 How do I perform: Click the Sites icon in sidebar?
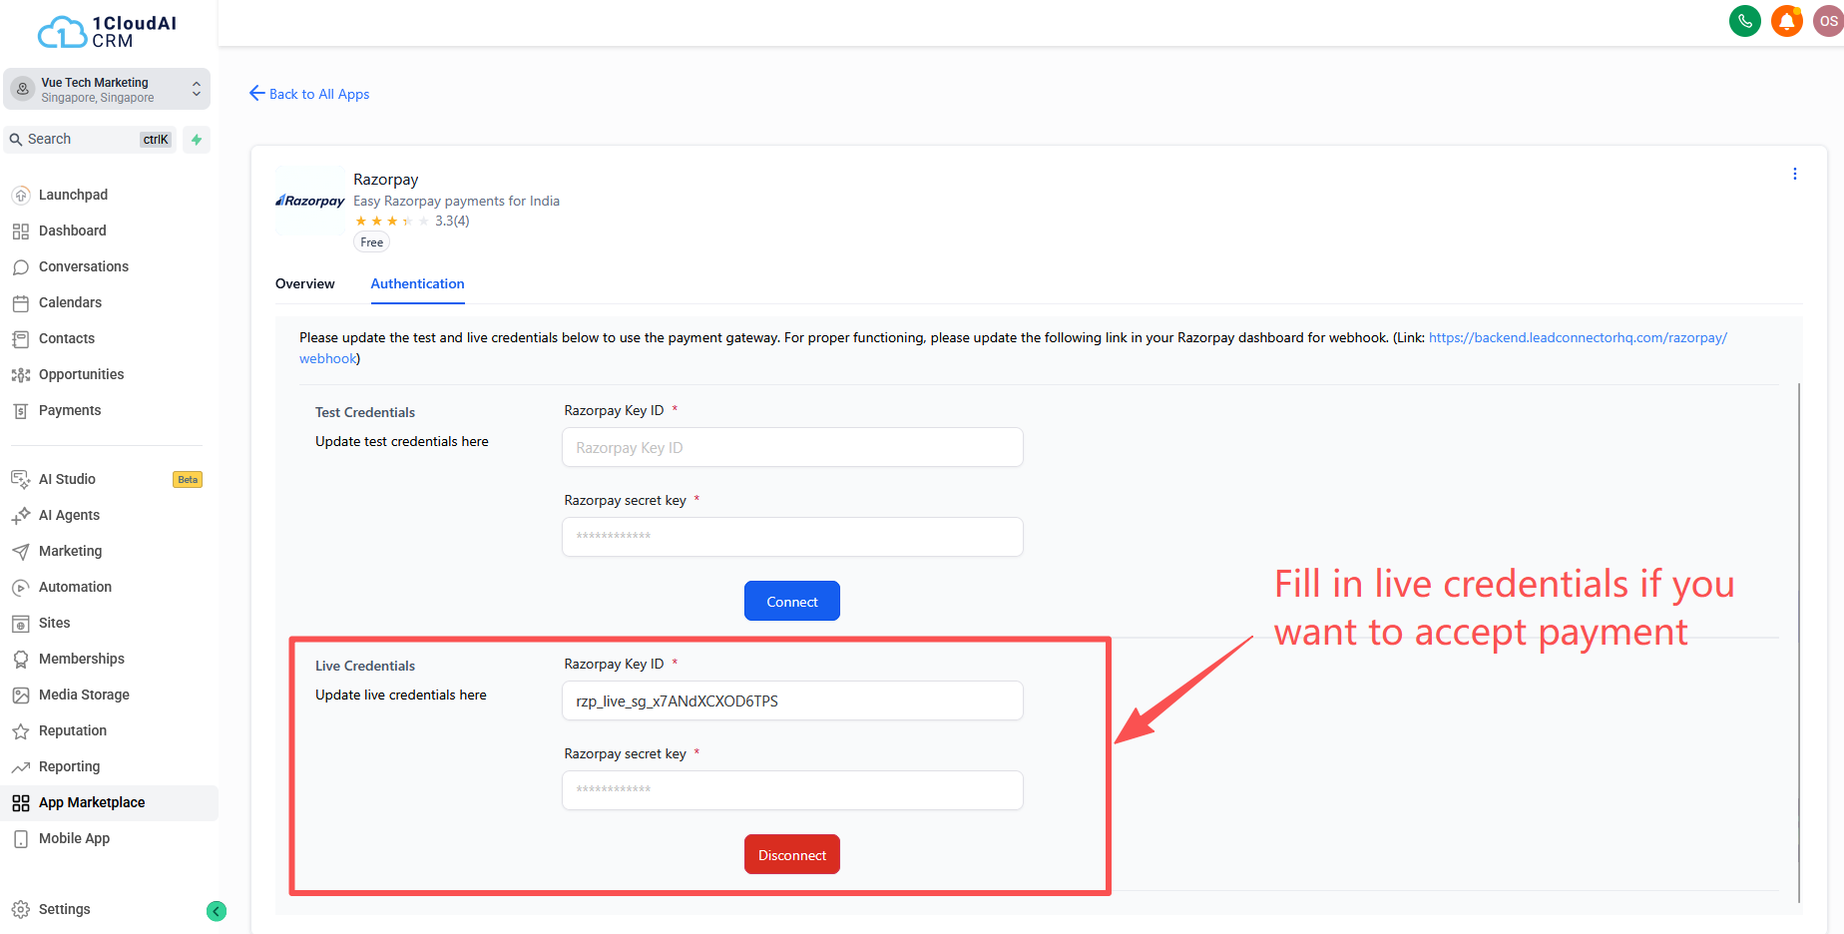coord(21,623)
